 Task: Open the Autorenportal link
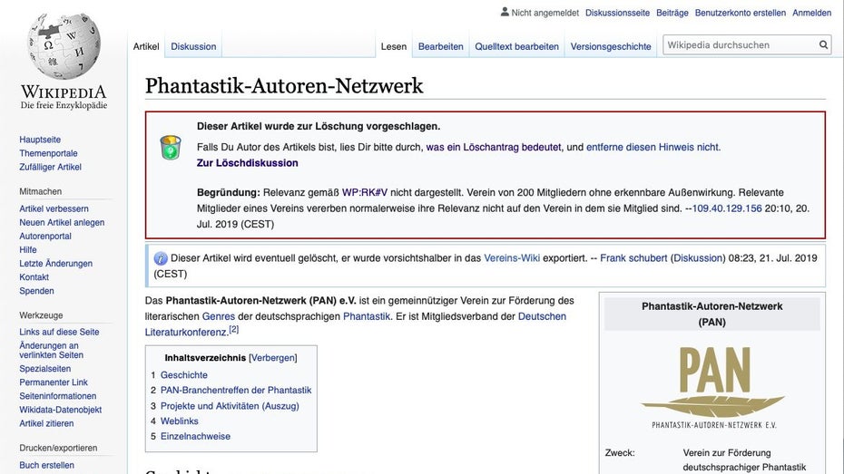pyautogui.click(x=45, y=237)
